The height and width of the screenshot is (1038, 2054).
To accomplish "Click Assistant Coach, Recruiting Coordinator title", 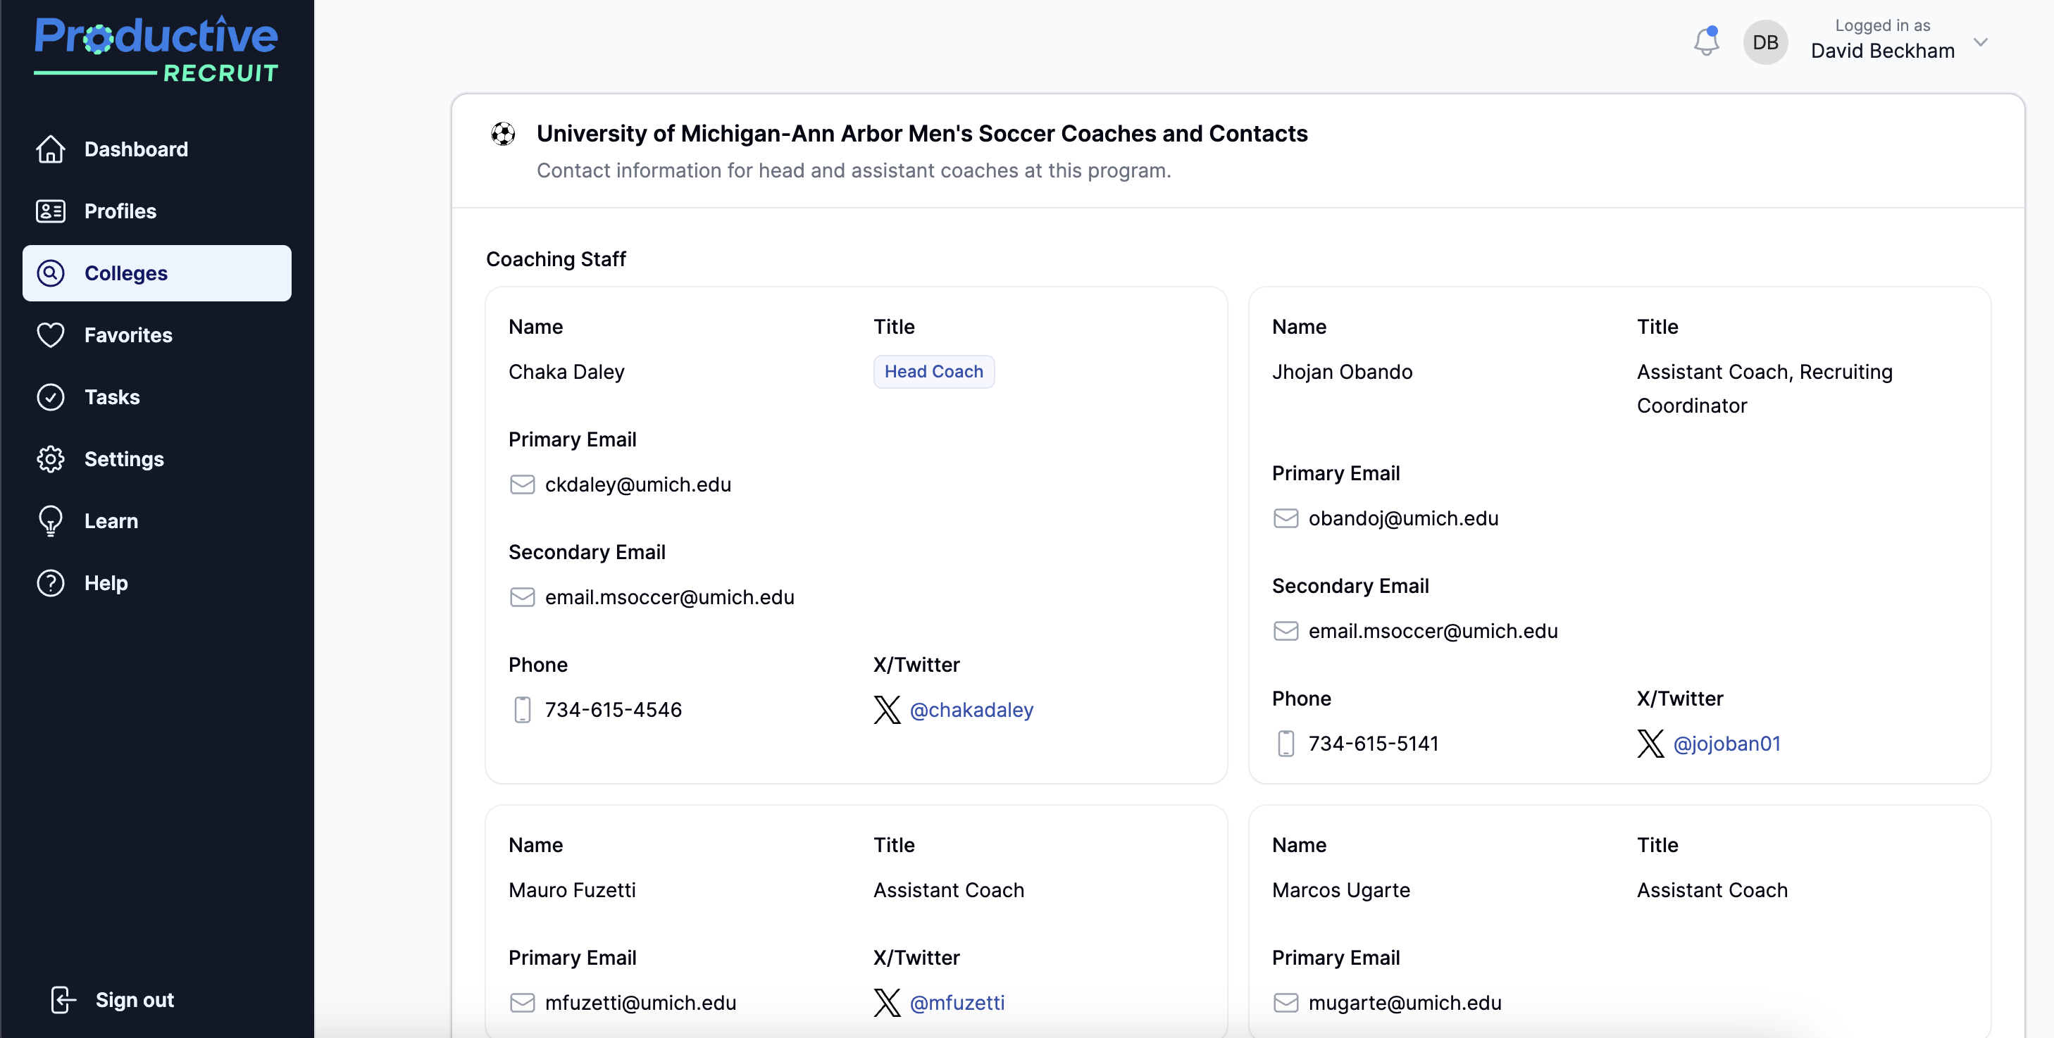I will (1764, 388).
